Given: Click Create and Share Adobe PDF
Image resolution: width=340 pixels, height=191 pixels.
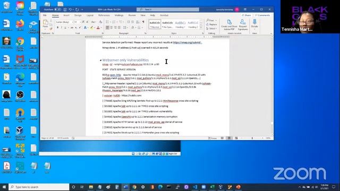Looking at the screenshot, I should 229,24.
